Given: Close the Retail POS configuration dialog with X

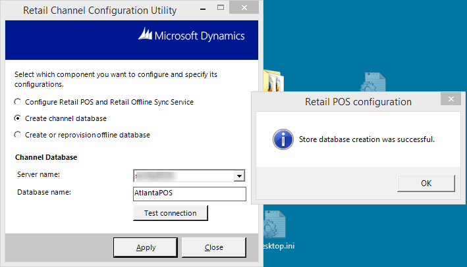Looking at the screenshot, I should click(450, 100).
